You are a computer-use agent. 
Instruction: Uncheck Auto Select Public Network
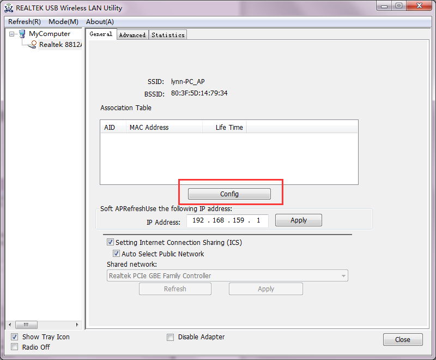(x=116, y=254)
